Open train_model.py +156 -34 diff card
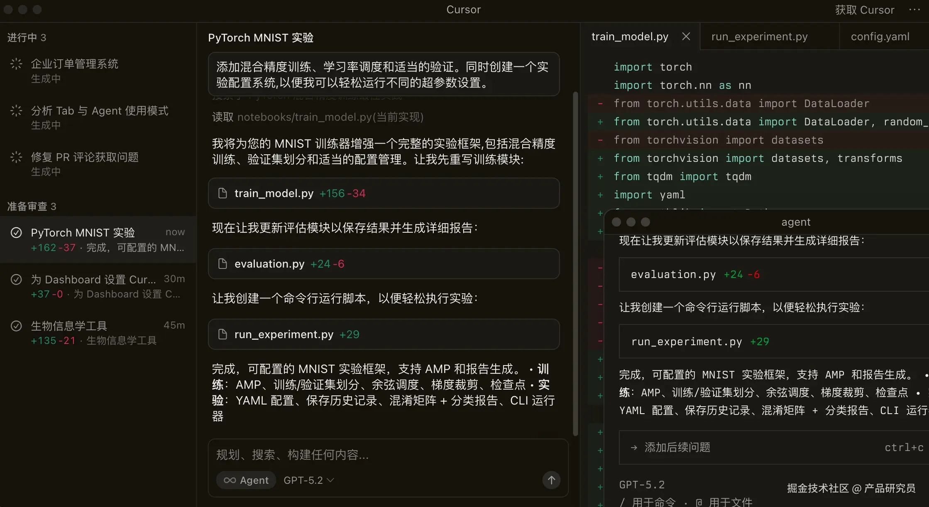 pyautogui.click(x=384, y=193)
